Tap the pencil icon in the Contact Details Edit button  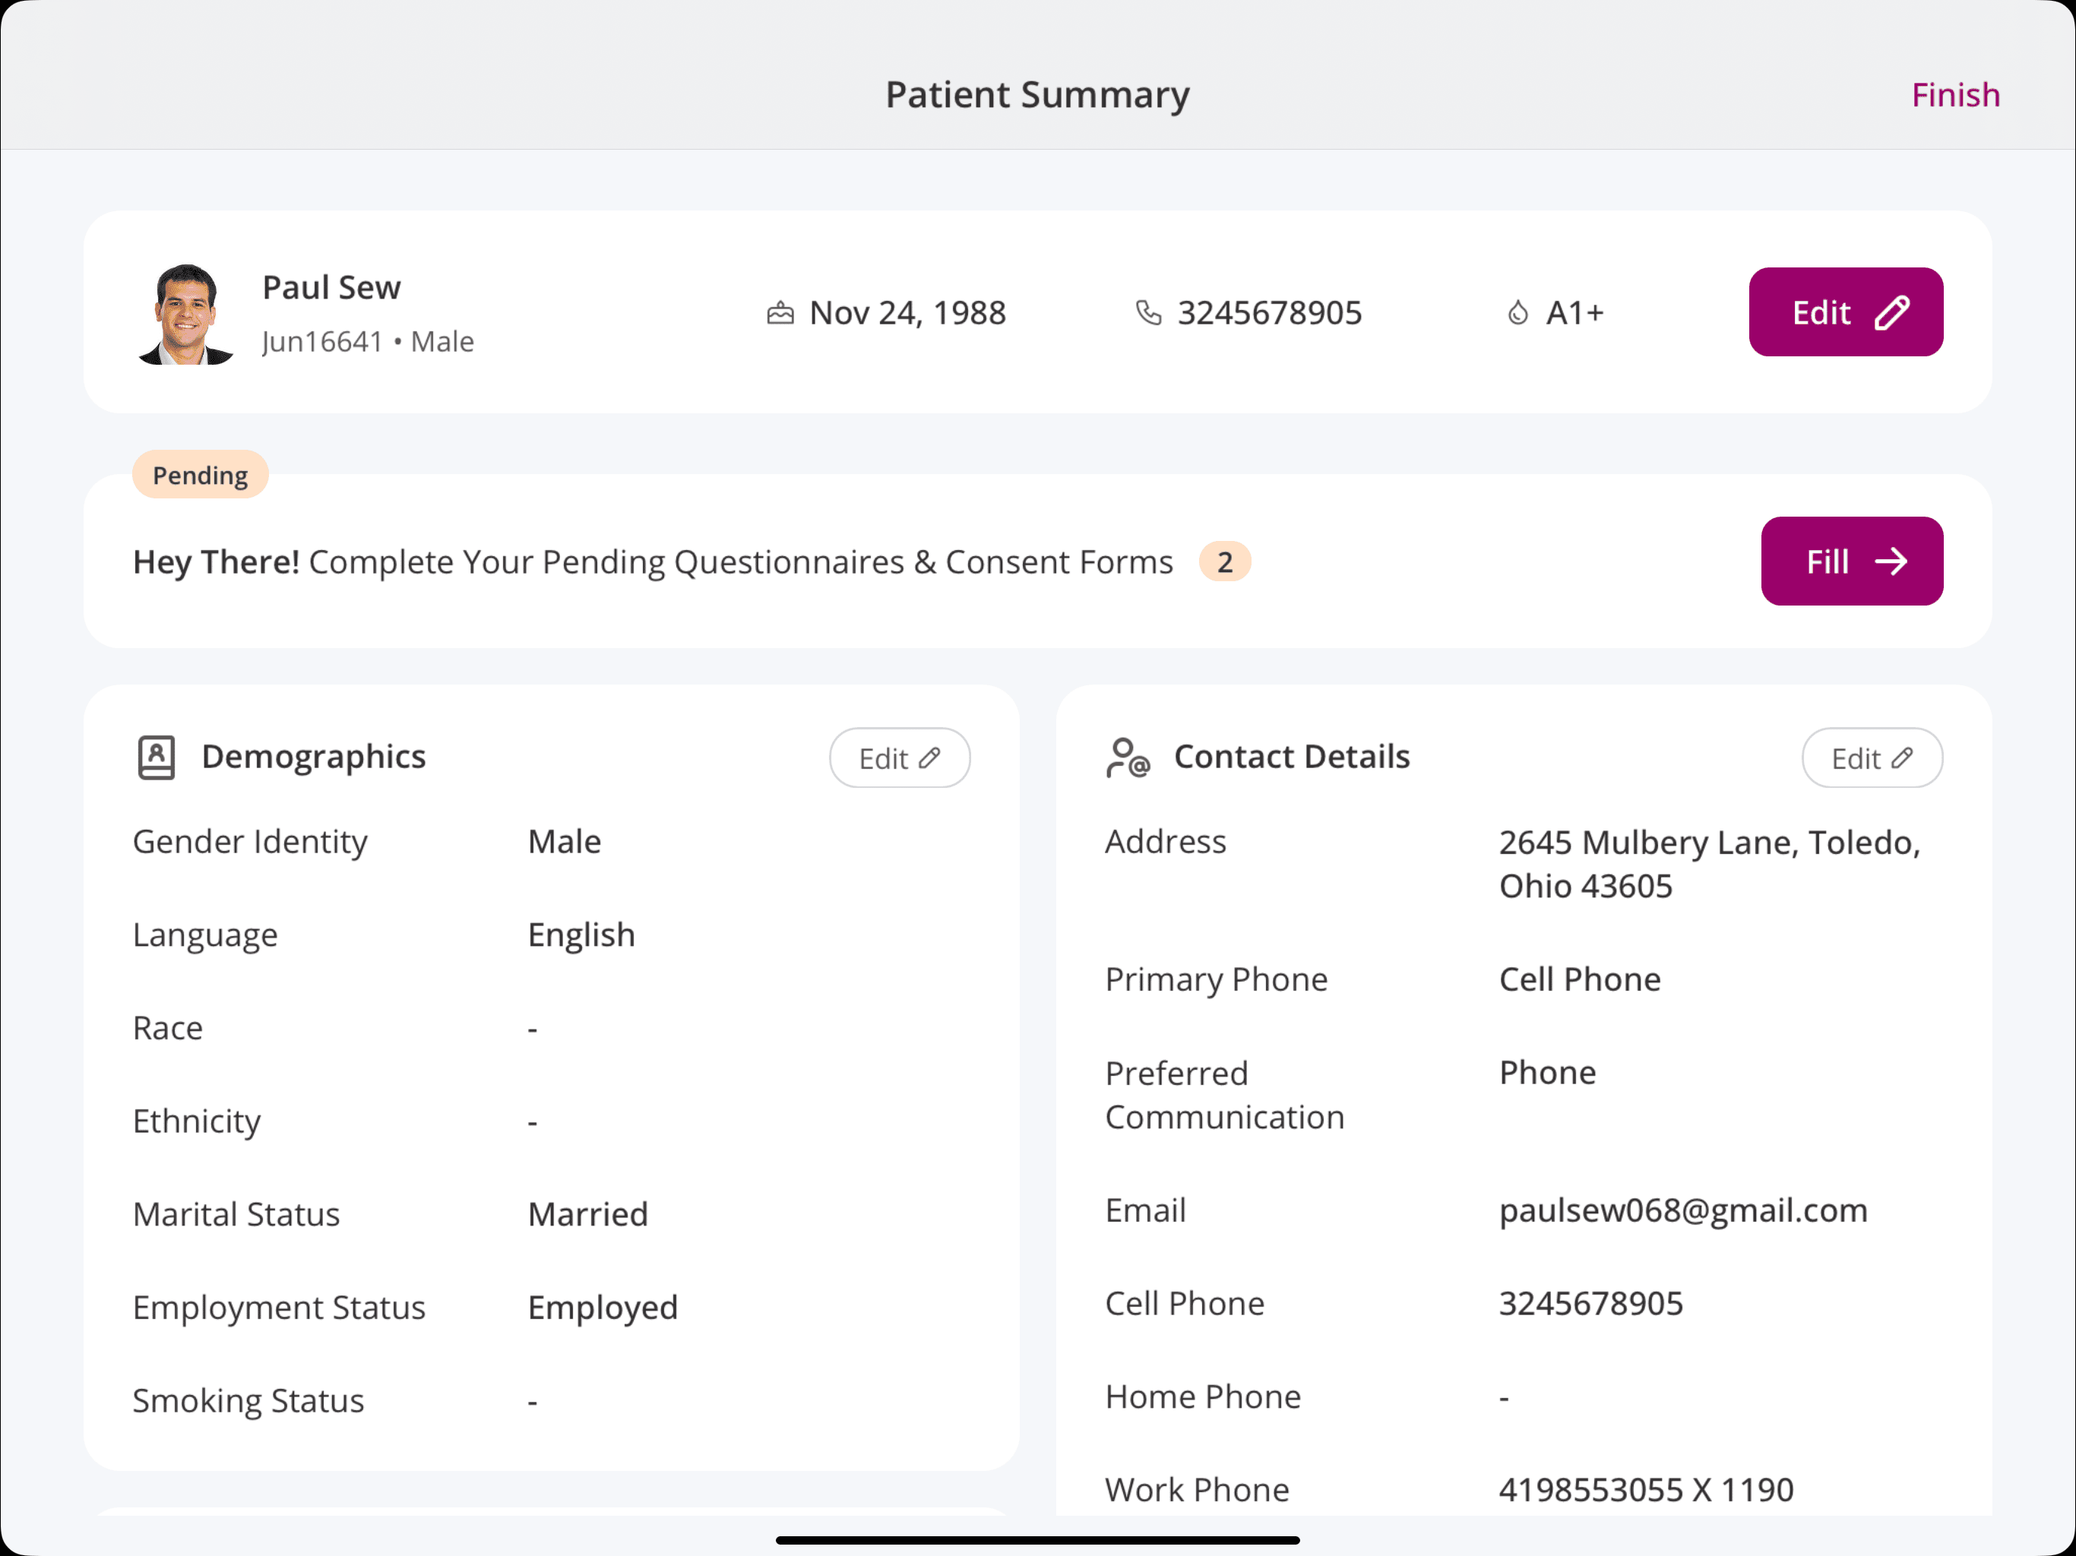1903,757
